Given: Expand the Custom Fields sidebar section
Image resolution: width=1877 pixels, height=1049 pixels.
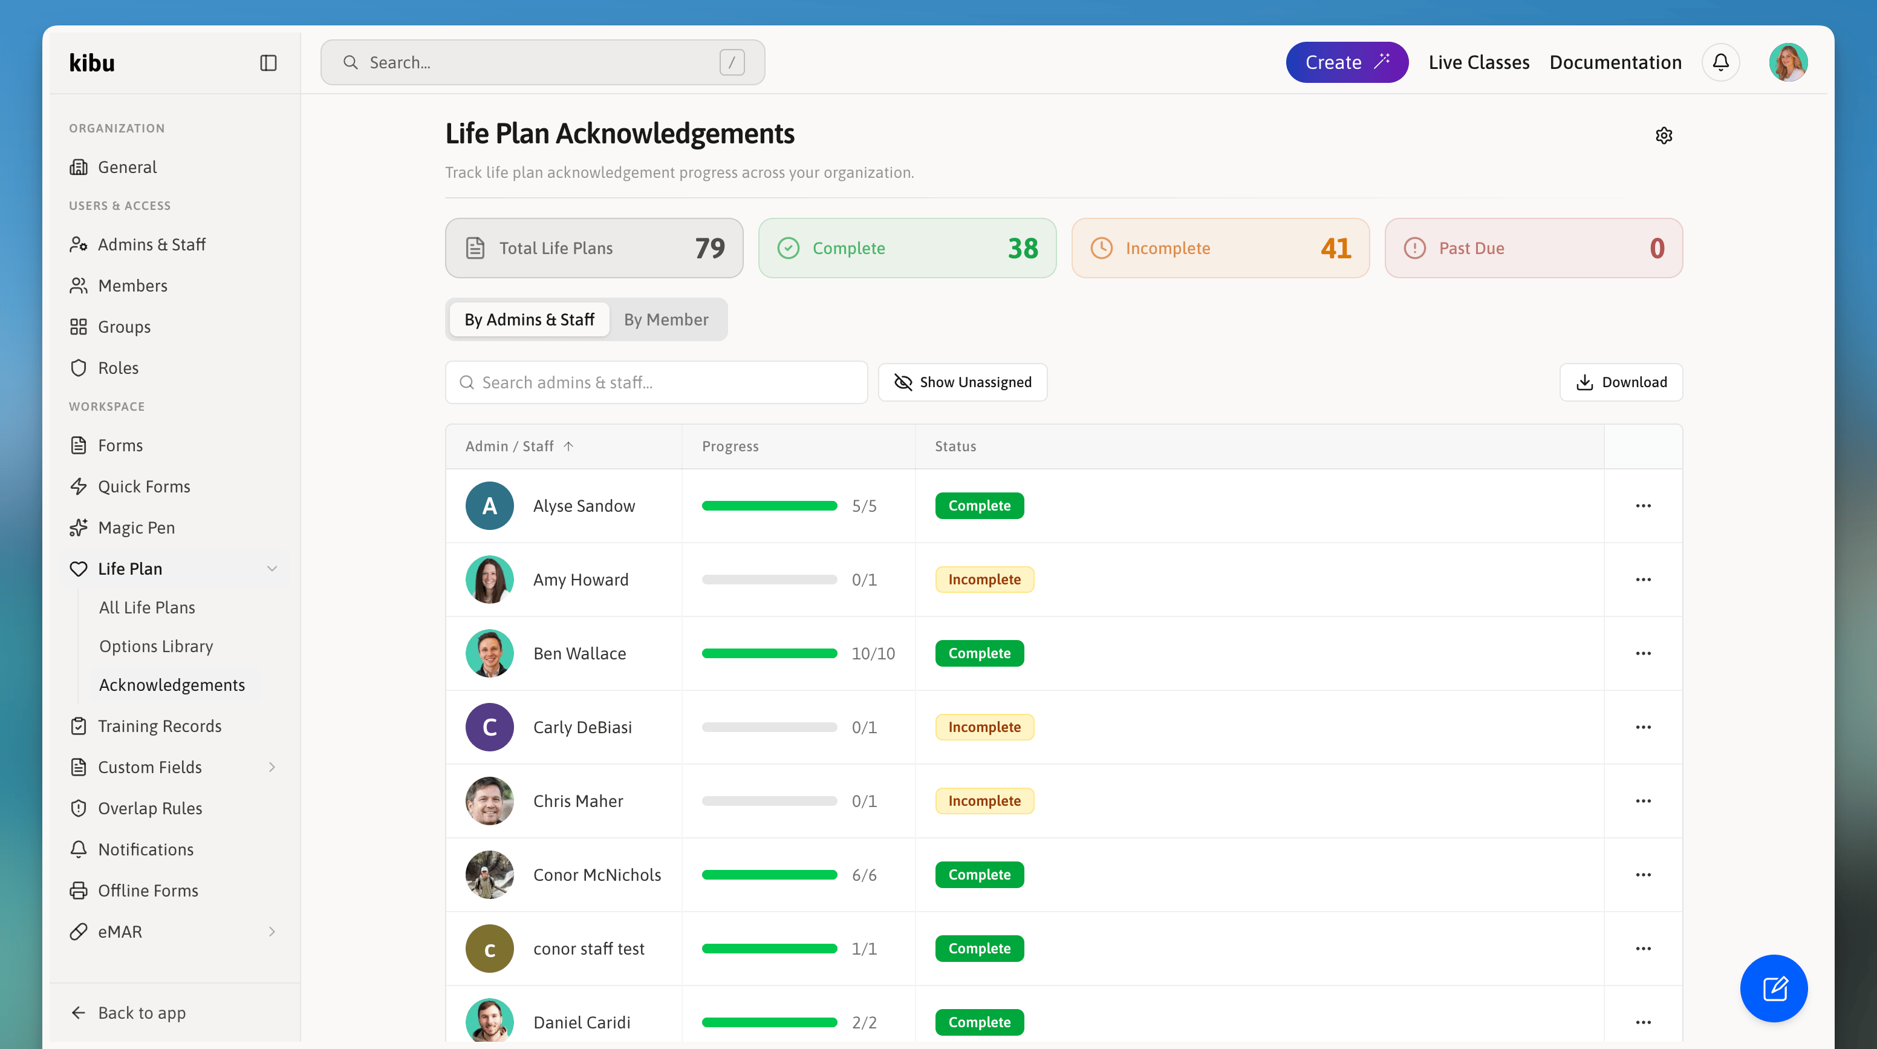Looking at the screenshot, I should [x=272, y=767].
